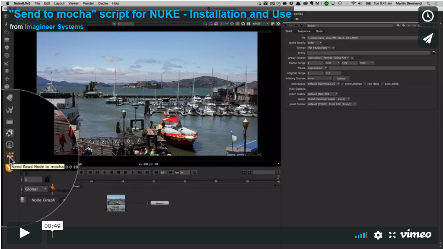Select the Read tab in properties

(x=289, y=31)
